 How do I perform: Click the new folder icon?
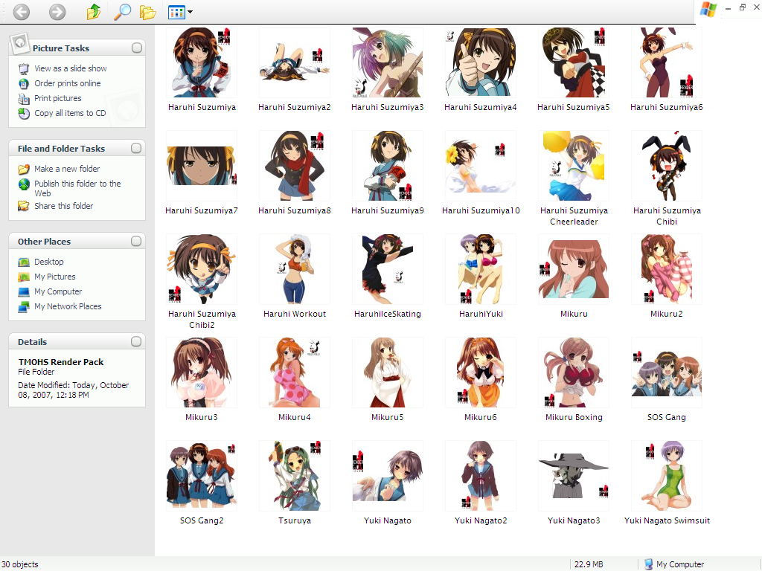tap(23, 169)
